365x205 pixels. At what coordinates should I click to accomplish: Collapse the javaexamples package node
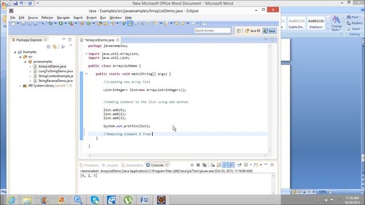(x=25, y=62)
